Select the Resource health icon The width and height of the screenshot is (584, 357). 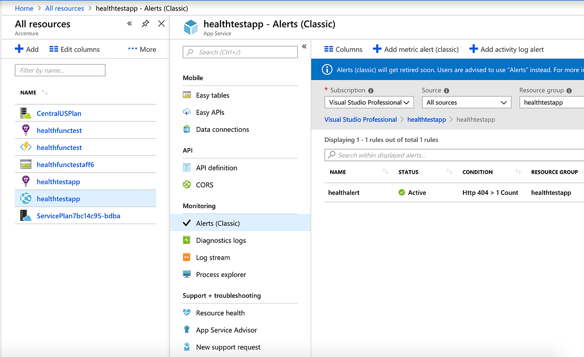tap(187, 313)
